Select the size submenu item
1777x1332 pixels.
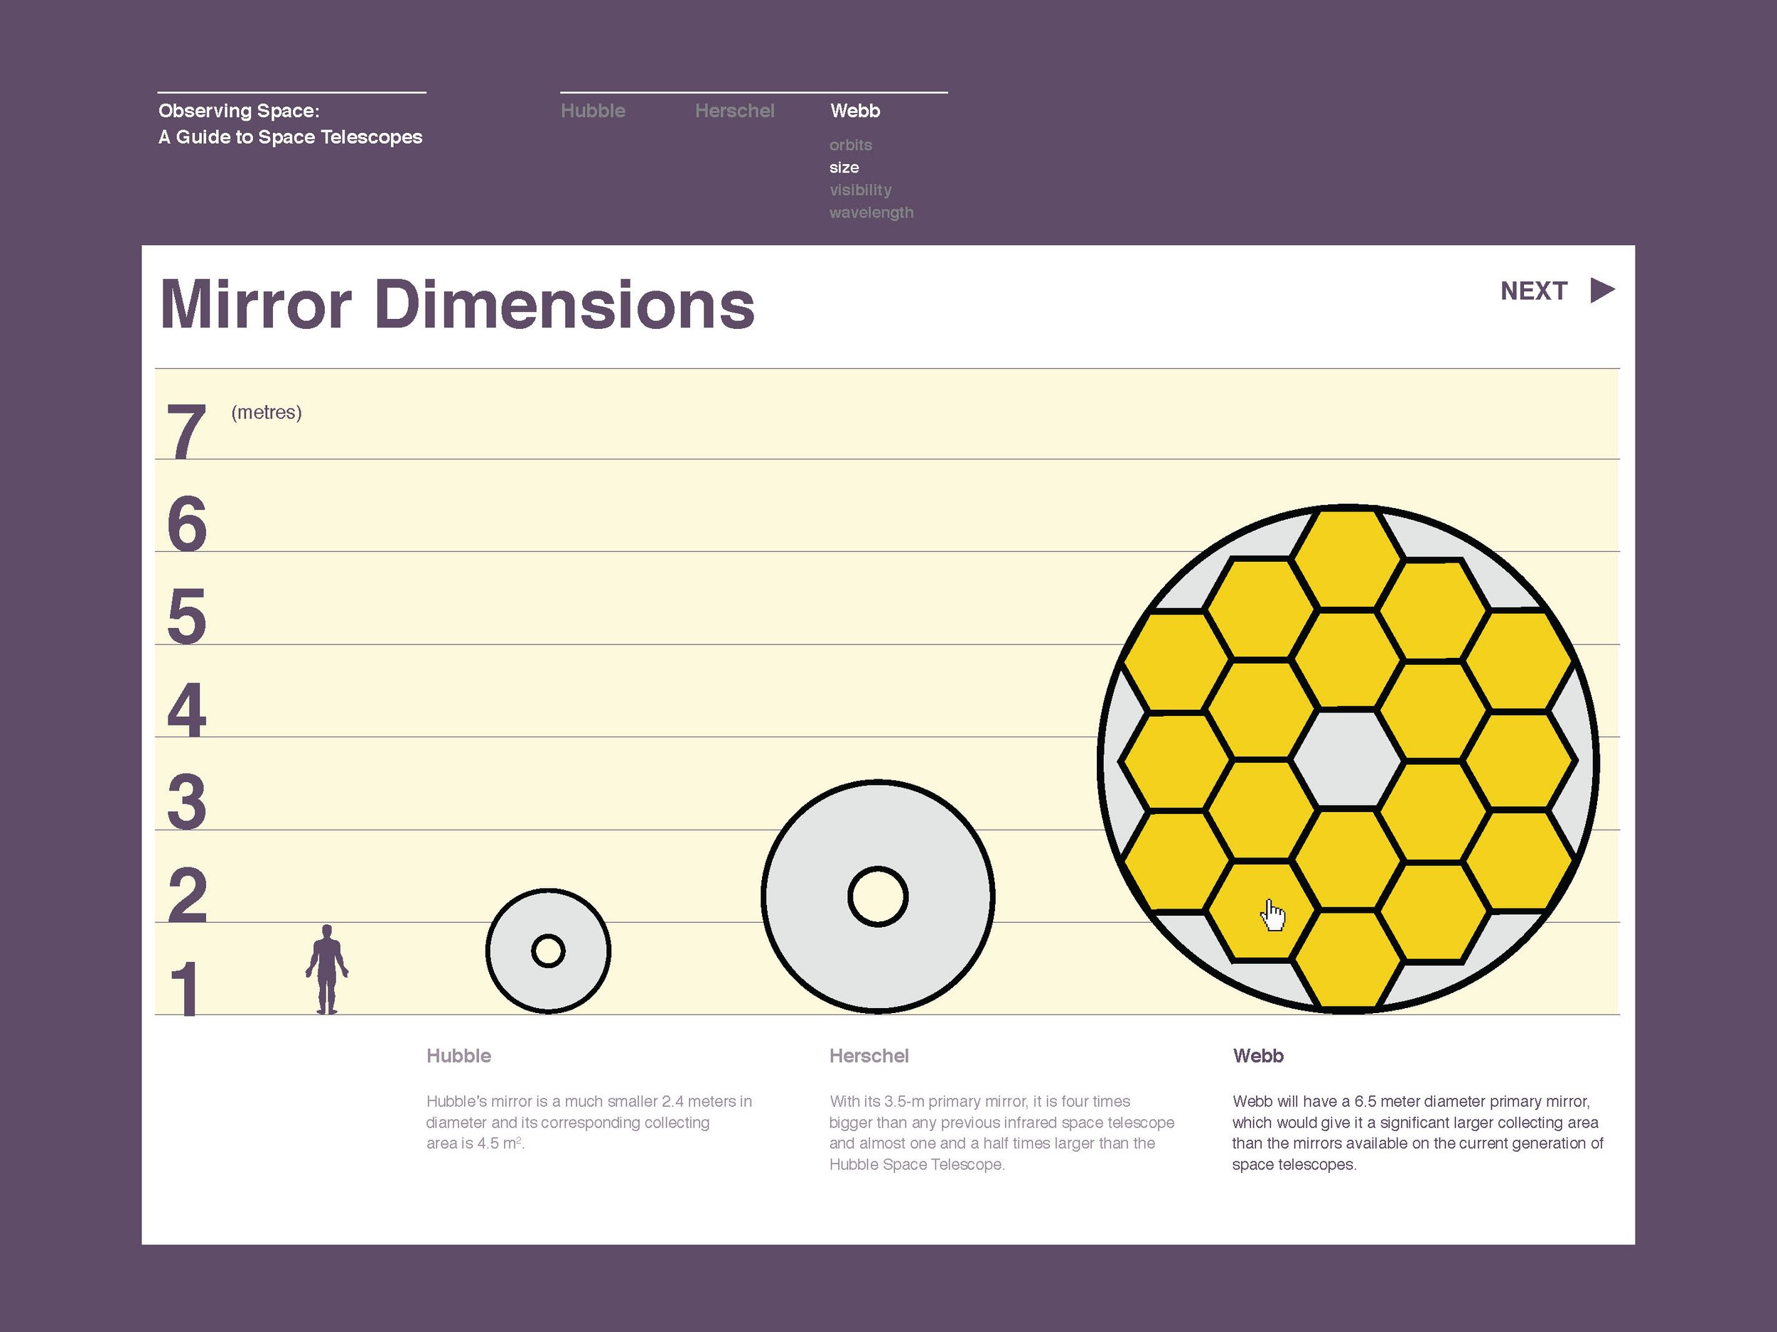[844, 168]
